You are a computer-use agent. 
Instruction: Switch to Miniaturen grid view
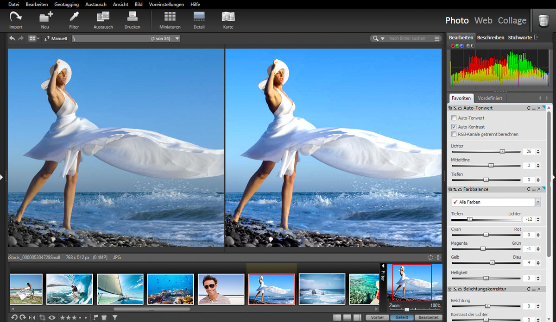click(x=170, y=20)
